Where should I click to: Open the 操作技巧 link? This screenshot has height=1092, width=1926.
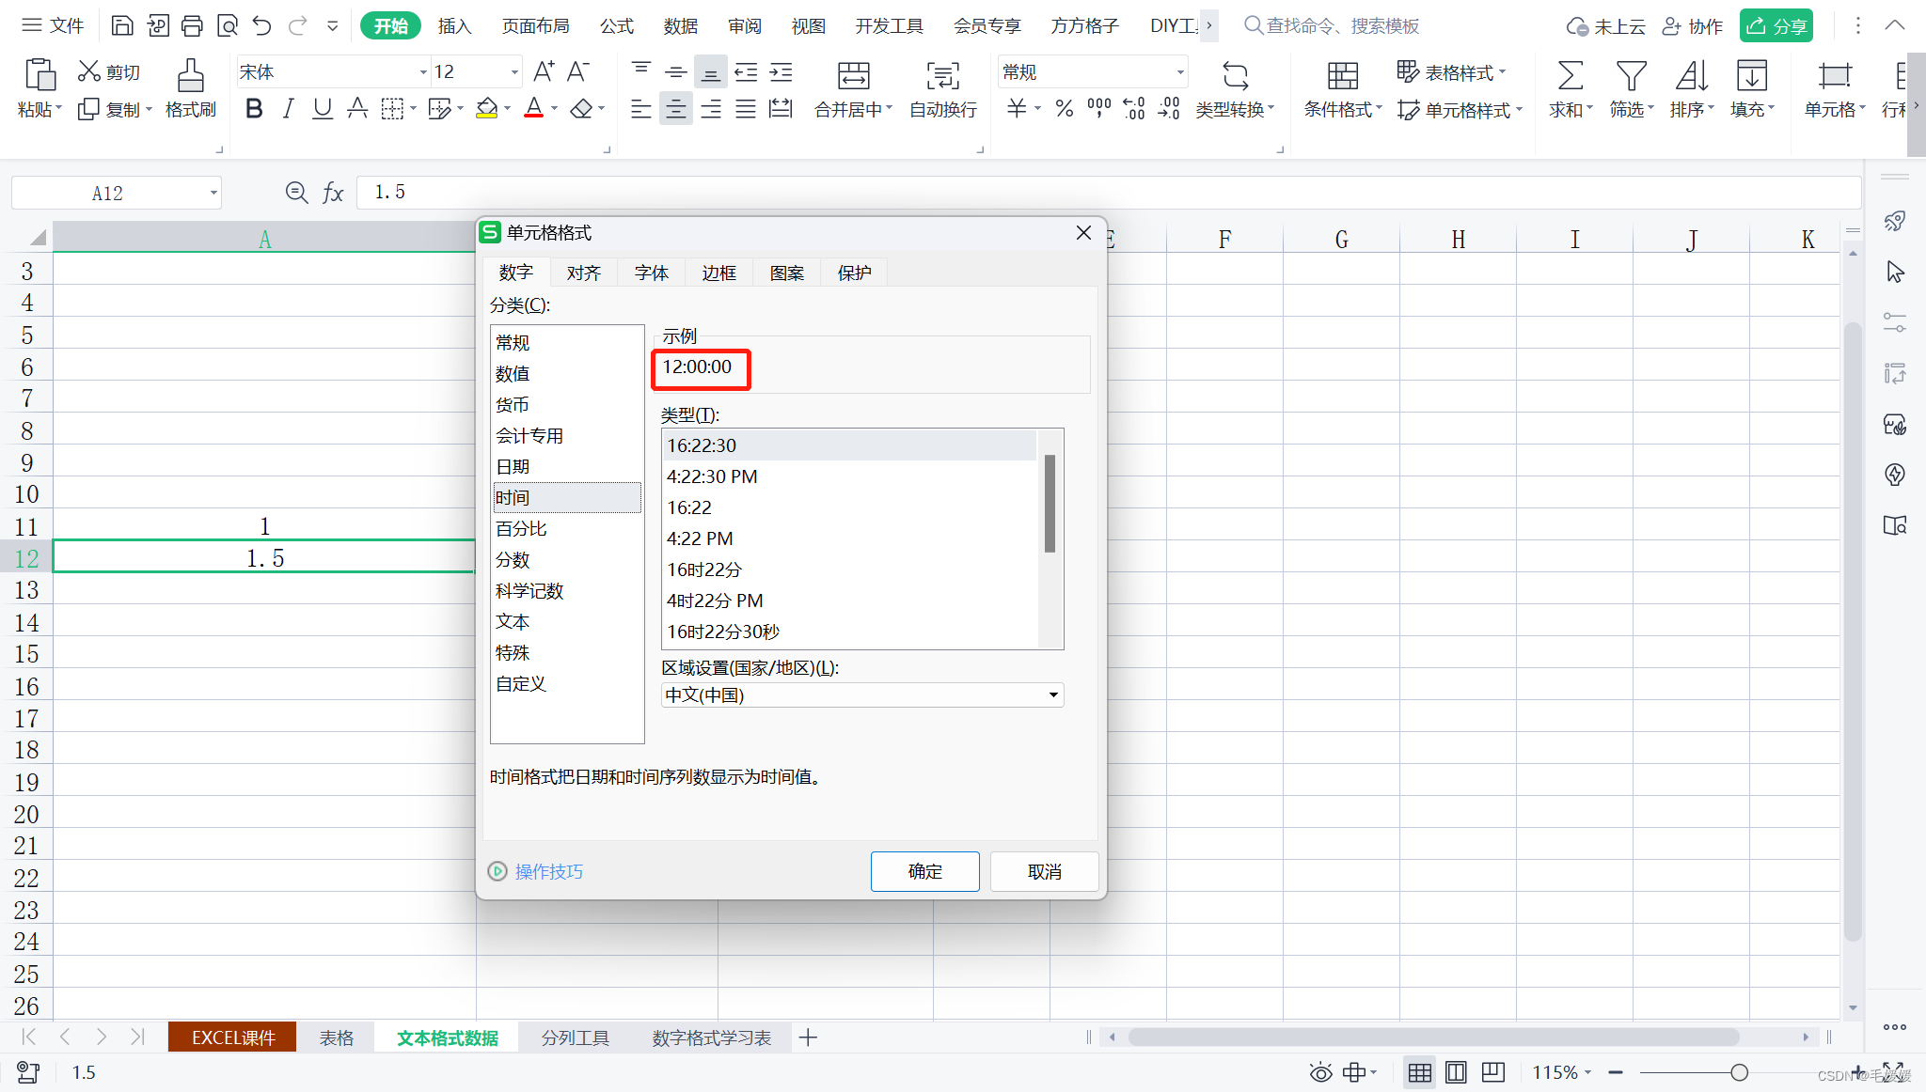pos(548,871)
